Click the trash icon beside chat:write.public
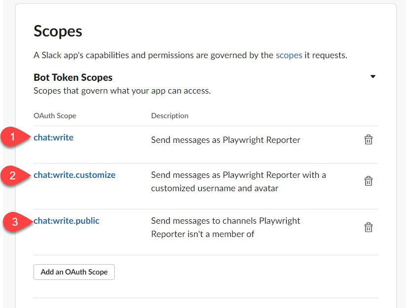The width and height of the screenshot is (406, 308). 368,227
